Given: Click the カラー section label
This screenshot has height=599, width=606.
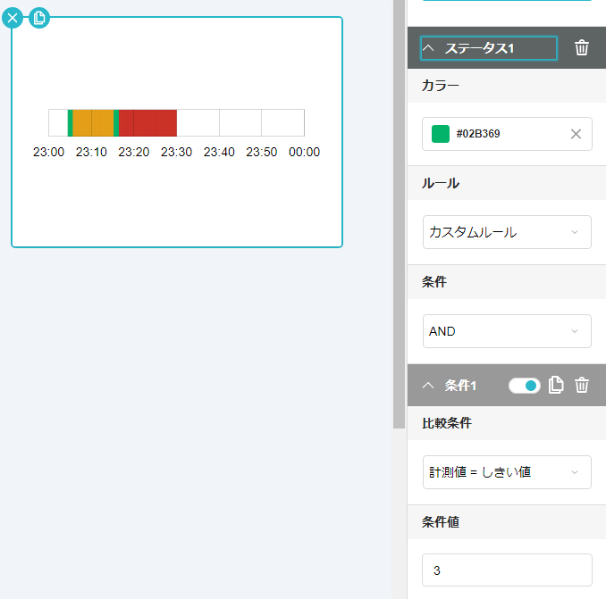Looking at the screenshot, I should pos(441,86).
